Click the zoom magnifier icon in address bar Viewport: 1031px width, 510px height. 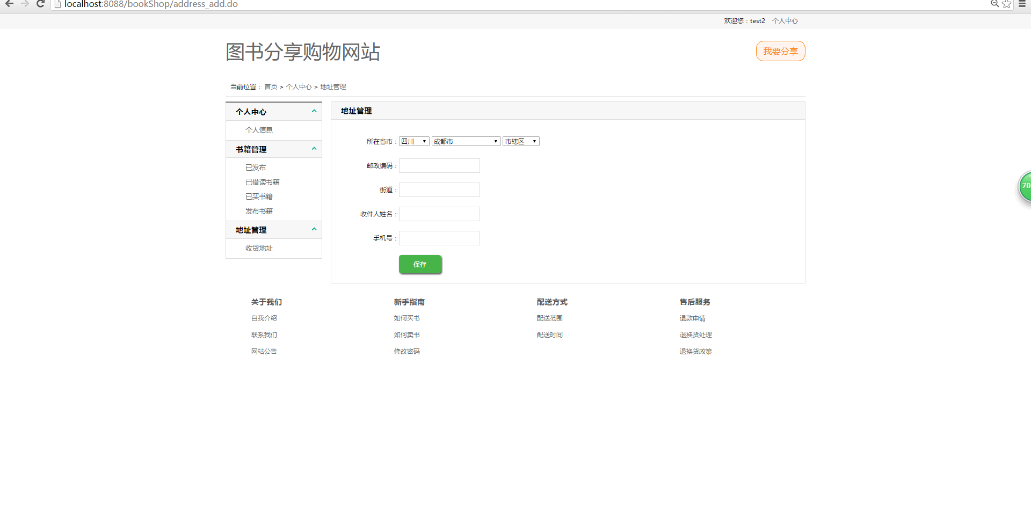[994, 4]
